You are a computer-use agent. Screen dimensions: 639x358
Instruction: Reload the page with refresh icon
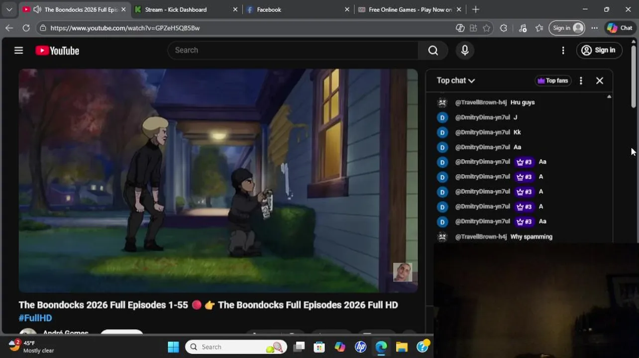coord(26,28)
